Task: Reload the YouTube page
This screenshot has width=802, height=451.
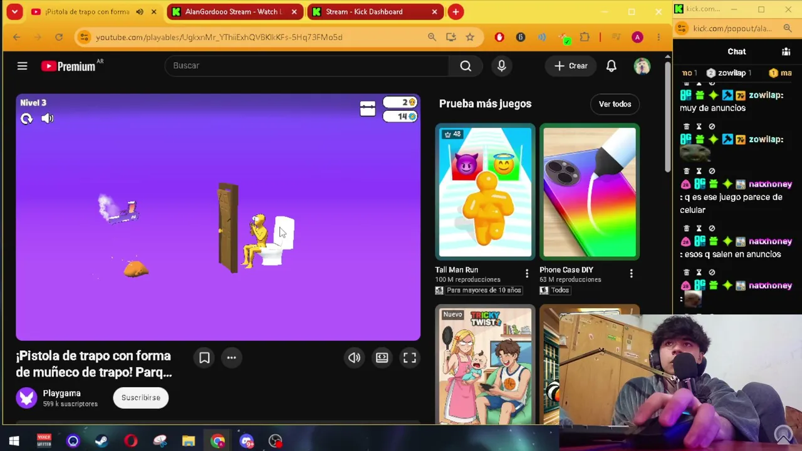Action: pyautogui.click(x=59, y=38)
